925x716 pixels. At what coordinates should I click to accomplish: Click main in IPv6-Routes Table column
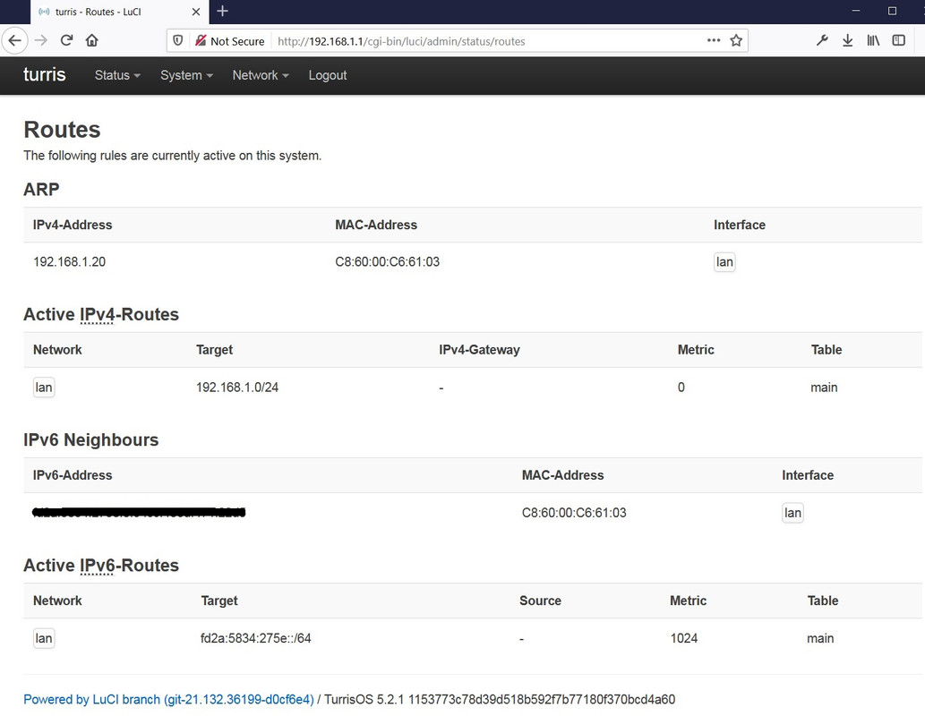[820, 638]
